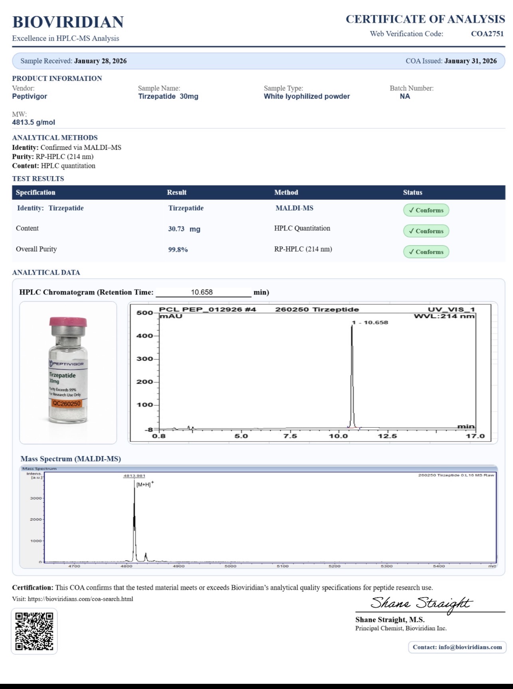Select the Specification column header

(x=36, y=192)
